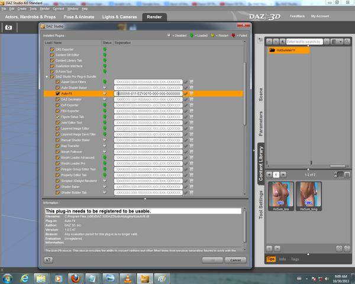Open Firefox from the Windows taskbar
This screenshot has width=355, height=284.
75,278
